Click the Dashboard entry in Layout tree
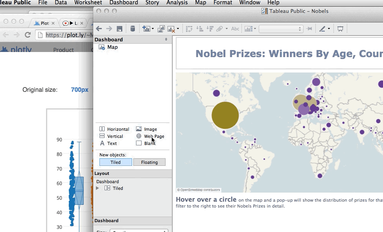This screenshot has width=383, height=232. 107,182
